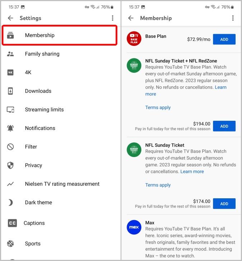Open the three-dot overflow menu in Membership
The height and width of the screenshot is (261, 242).
pos(233,18)
